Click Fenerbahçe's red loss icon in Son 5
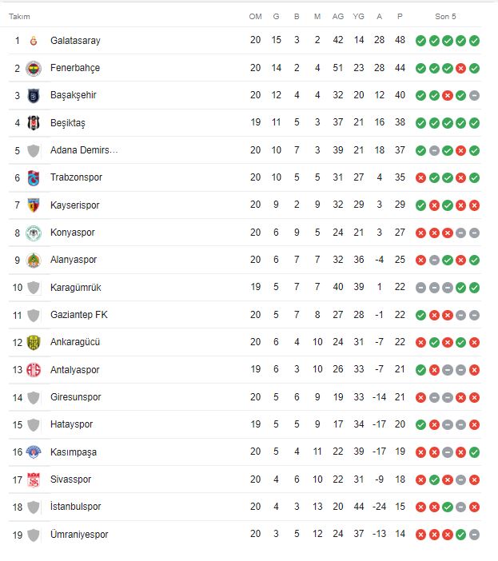The image size is (498, 561). 461,68
